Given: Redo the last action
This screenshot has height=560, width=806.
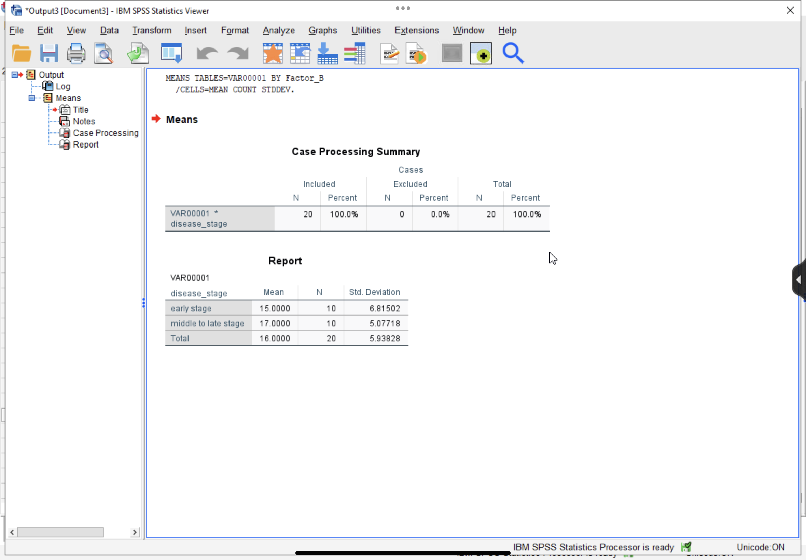Looking at the screenshot, I should click(x=237, y=53).
